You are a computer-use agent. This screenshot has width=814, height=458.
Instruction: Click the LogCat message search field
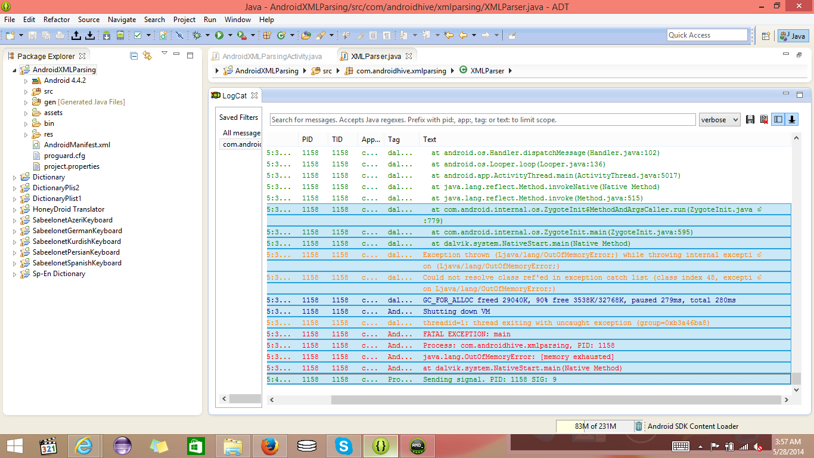[x=483, y=120]
